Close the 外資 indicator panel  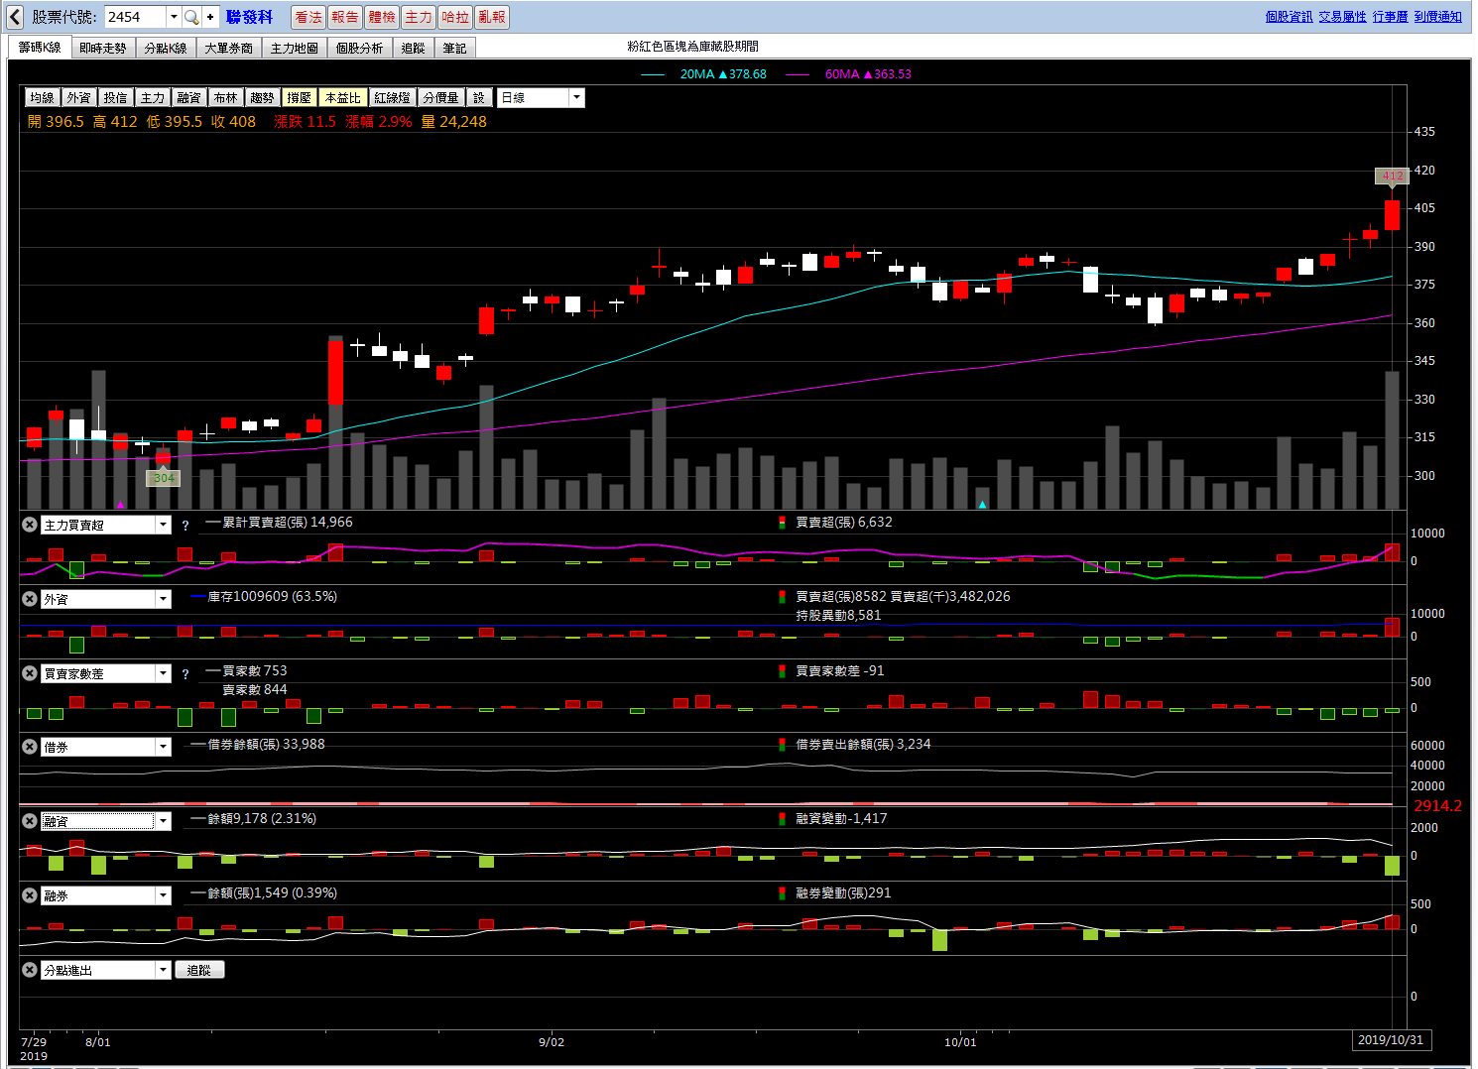coord(30,599)
